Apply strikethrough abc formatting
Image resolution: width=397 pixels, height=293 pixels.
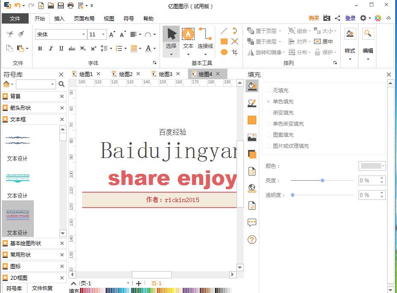pyautogui.click(x=72, y=48)
